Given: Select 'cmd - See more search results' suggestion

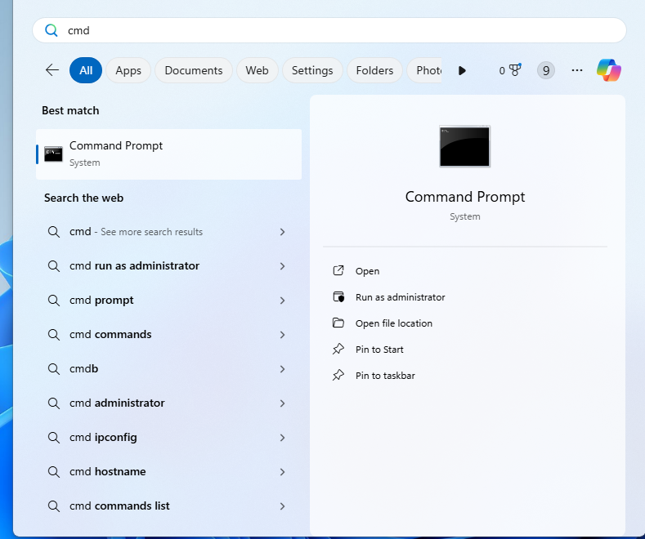Looking at the screenshot, I should 168,232.
